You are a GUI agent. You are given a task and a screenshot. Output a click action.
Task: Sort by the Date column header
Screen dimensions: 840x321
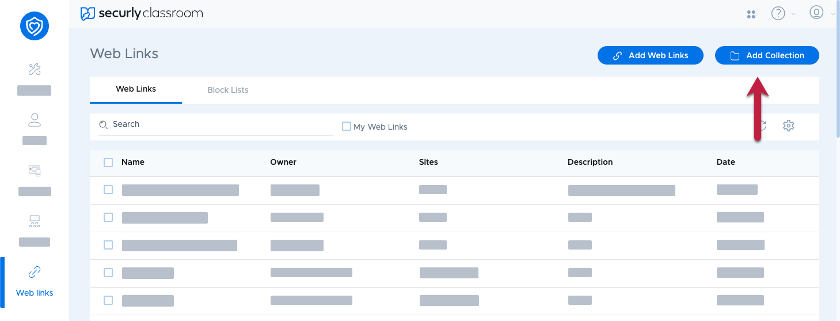726,162
